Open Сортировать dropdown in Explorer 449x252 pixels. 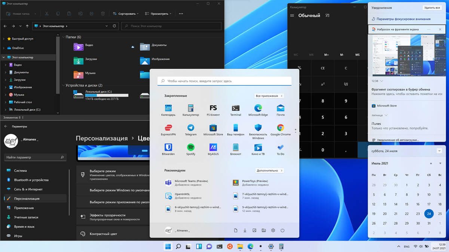tap(126, 13)
